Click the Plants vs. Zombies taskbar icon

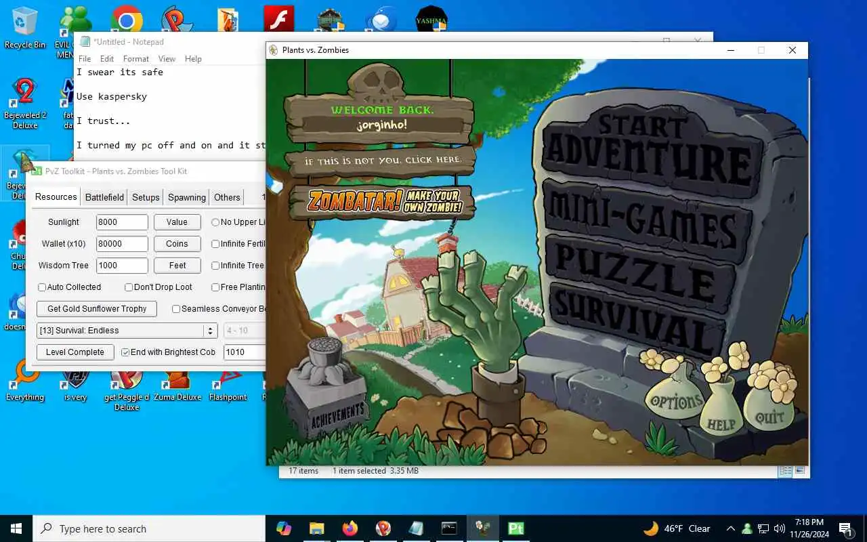(482, 528)
